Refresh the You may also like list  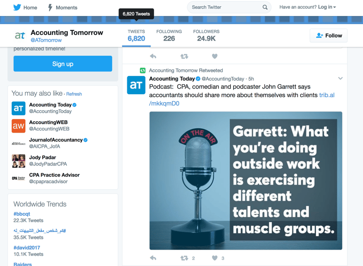coord(74,94)
